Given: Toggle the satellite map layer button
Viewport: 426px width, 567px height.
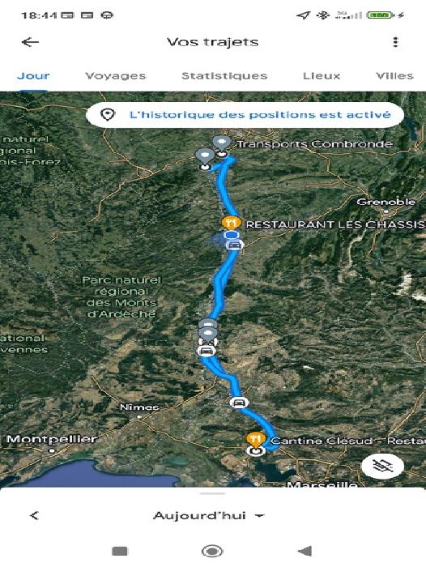Looking at the screenshot, I should point(382,466).
